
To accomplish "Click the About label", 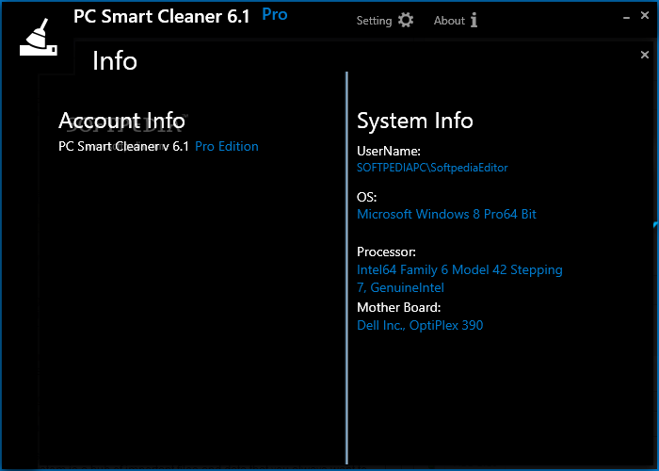I will pyautogui.click(x=449, y=21).
